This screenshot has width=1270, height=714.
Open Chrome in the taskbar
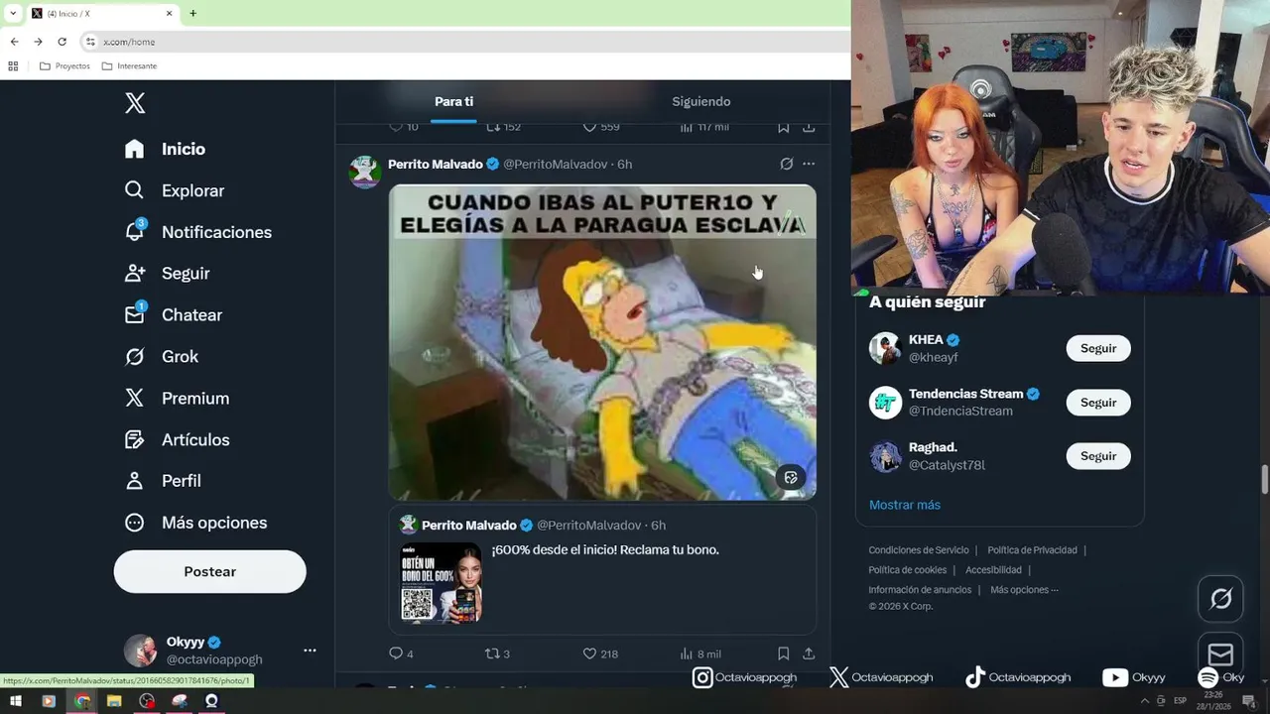click(81, 701)
